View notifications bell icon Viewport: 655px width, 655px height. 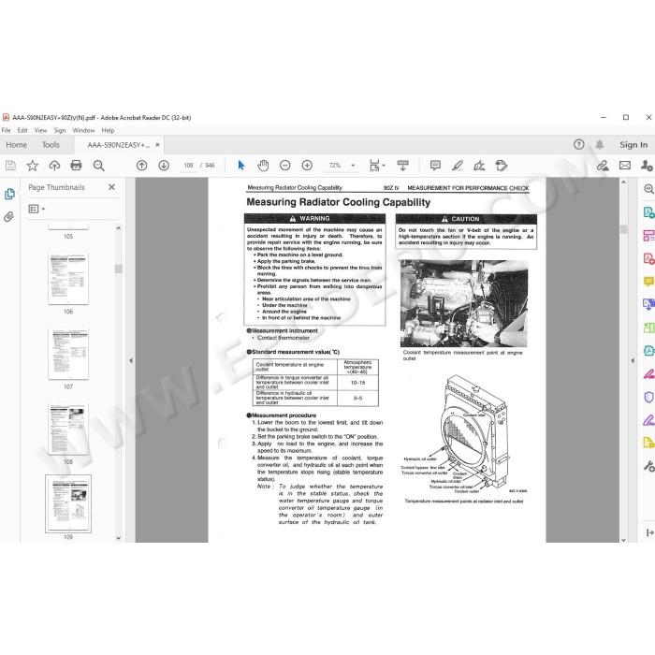600,144
